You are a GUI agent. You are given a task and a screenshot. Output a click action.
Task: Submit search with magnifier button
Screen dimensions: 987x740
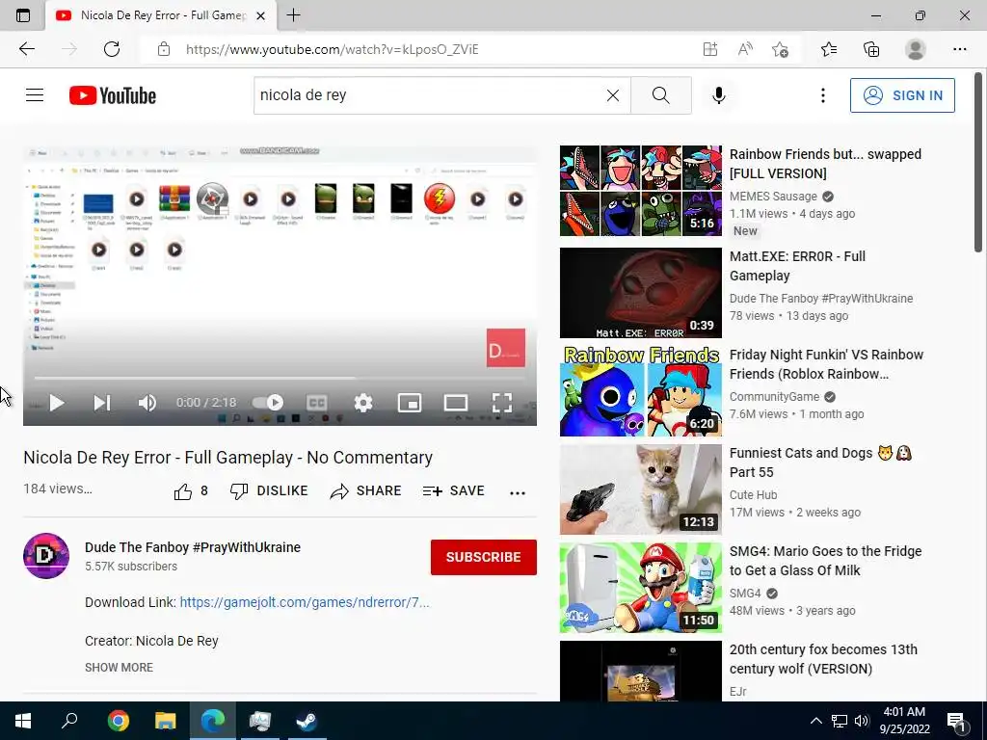[x=661, y=95]
